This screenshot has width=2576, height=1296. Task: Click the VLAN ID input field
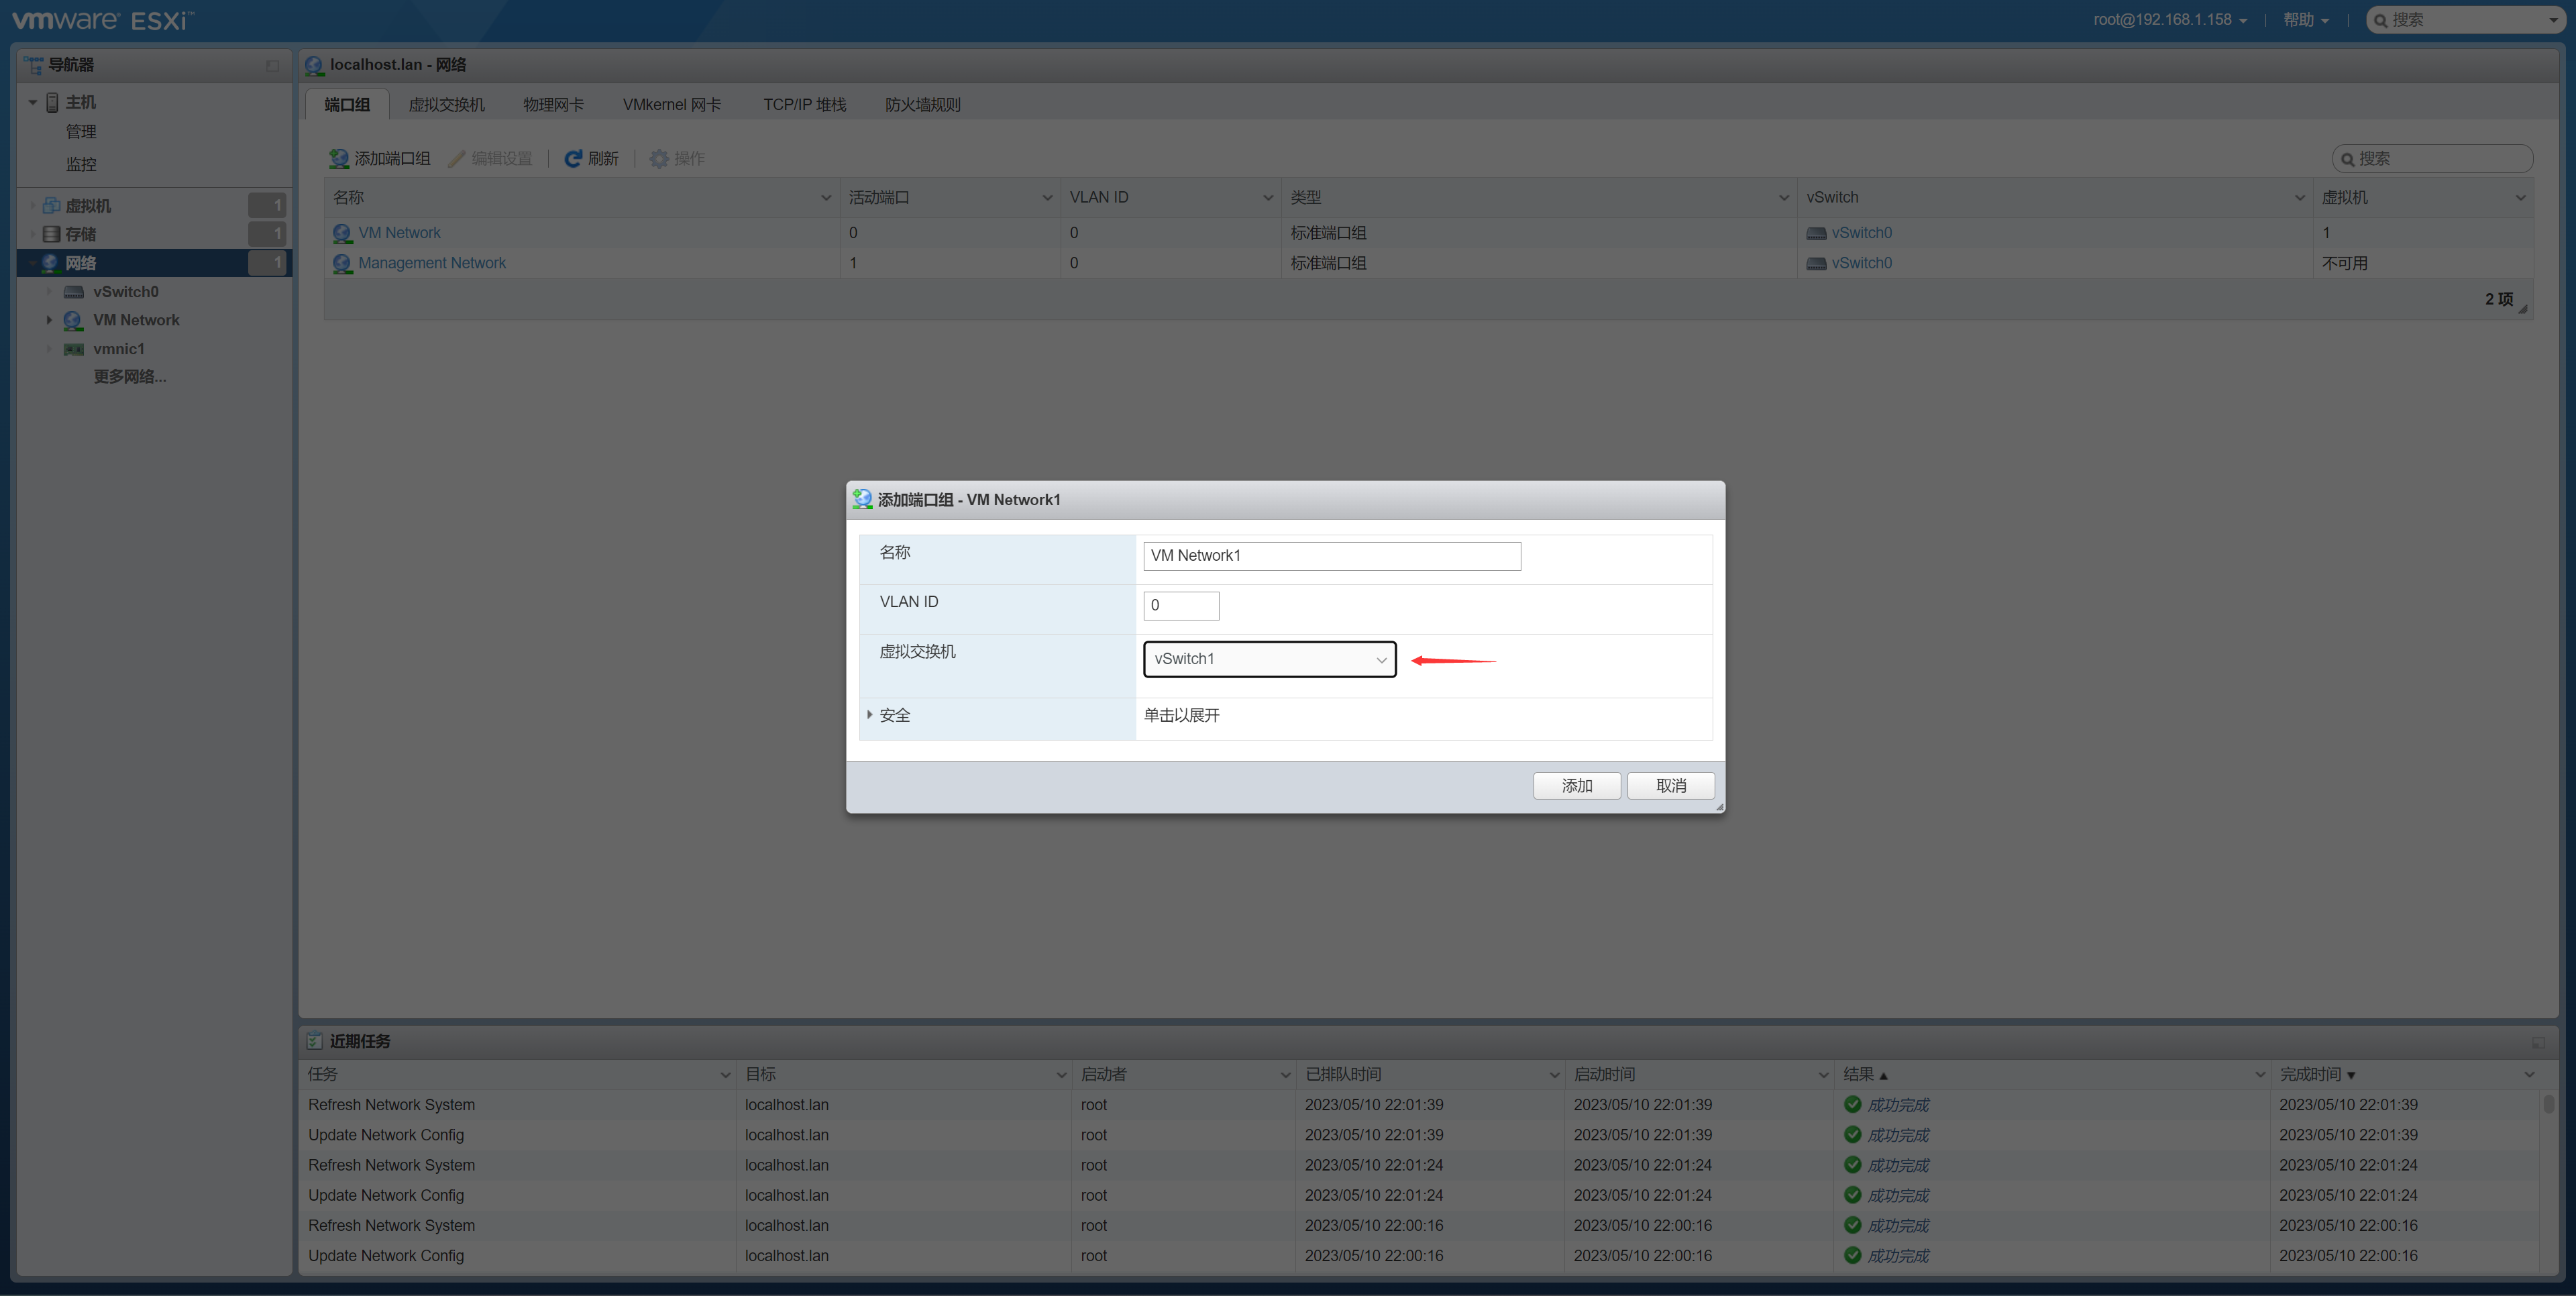pyautogui.click(x=1180, y=605)
